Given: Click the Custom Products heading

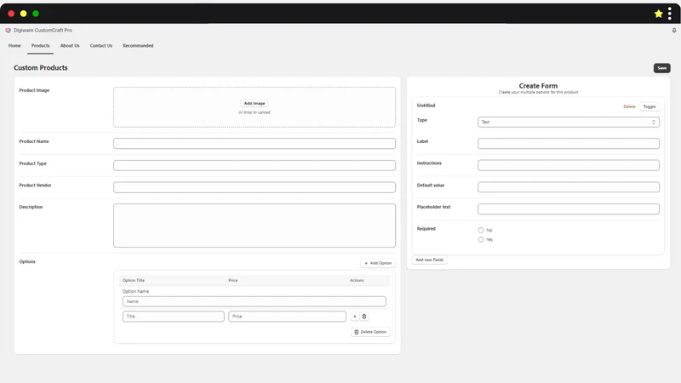Looking at the screenshot, I should pyautogui.click(x=40, y=68).
